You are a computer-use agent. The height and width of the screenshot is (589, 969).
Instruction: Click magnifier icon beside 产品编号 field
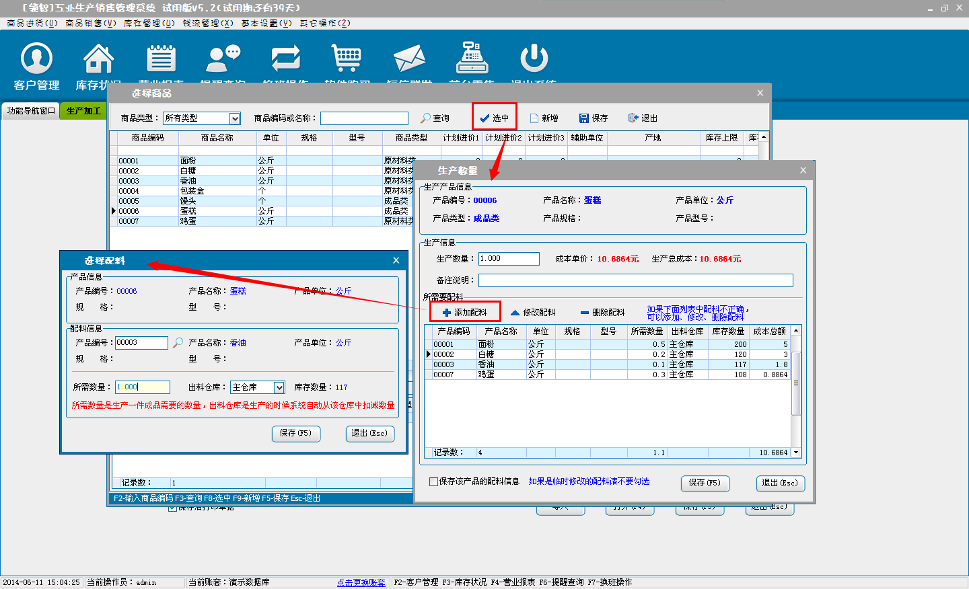pos(178,343)
